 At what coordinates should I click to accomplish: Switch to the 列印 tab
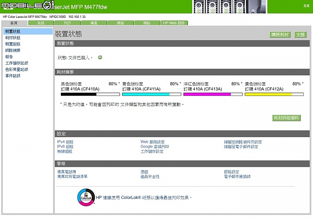67,23
